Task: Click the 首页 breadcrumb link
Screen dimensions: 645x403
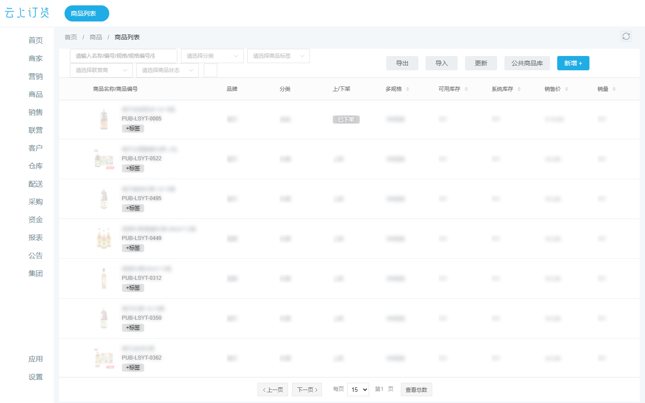Action: [71, 37]
